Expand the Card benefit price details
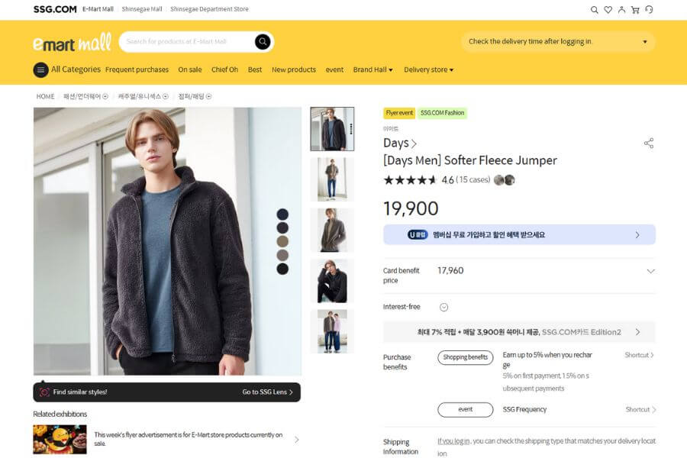The width and height of the screenshot is (687, 458). pos(650,271)
